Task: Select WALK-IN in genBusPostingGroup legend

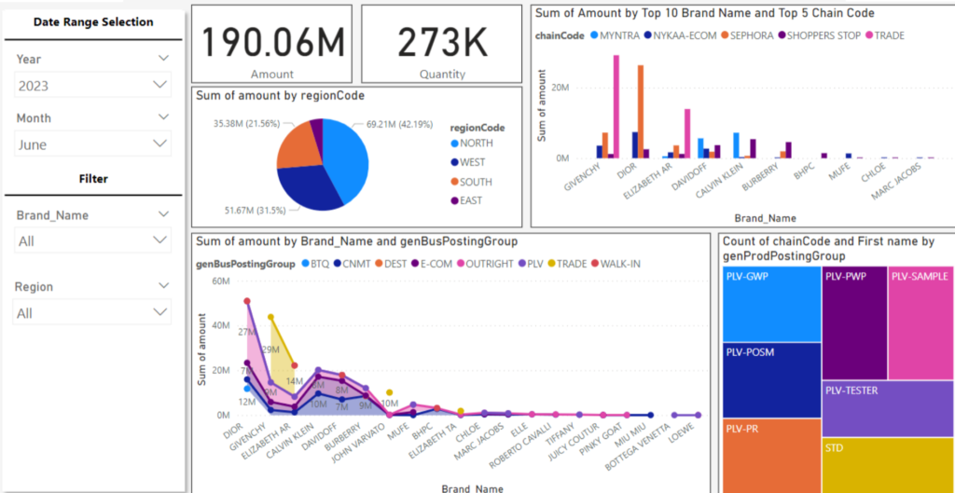Action: coord(616,264)
